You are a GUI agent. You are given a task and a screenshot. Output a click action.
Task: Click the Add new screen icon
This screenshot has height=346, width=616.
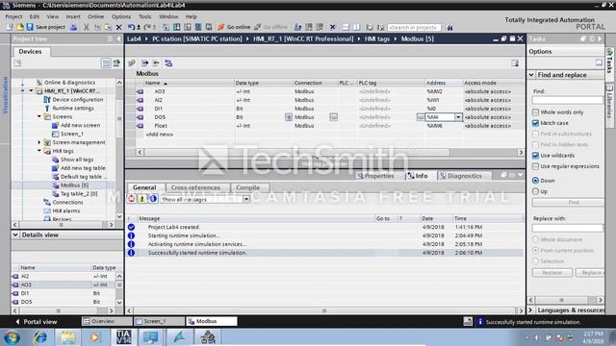pos(56,125)
